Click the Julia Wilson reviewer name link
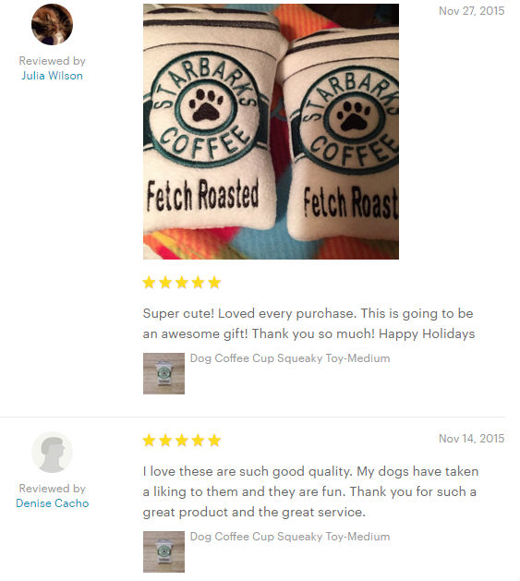The width and height of the screenshot is (520, 581). 52,76
